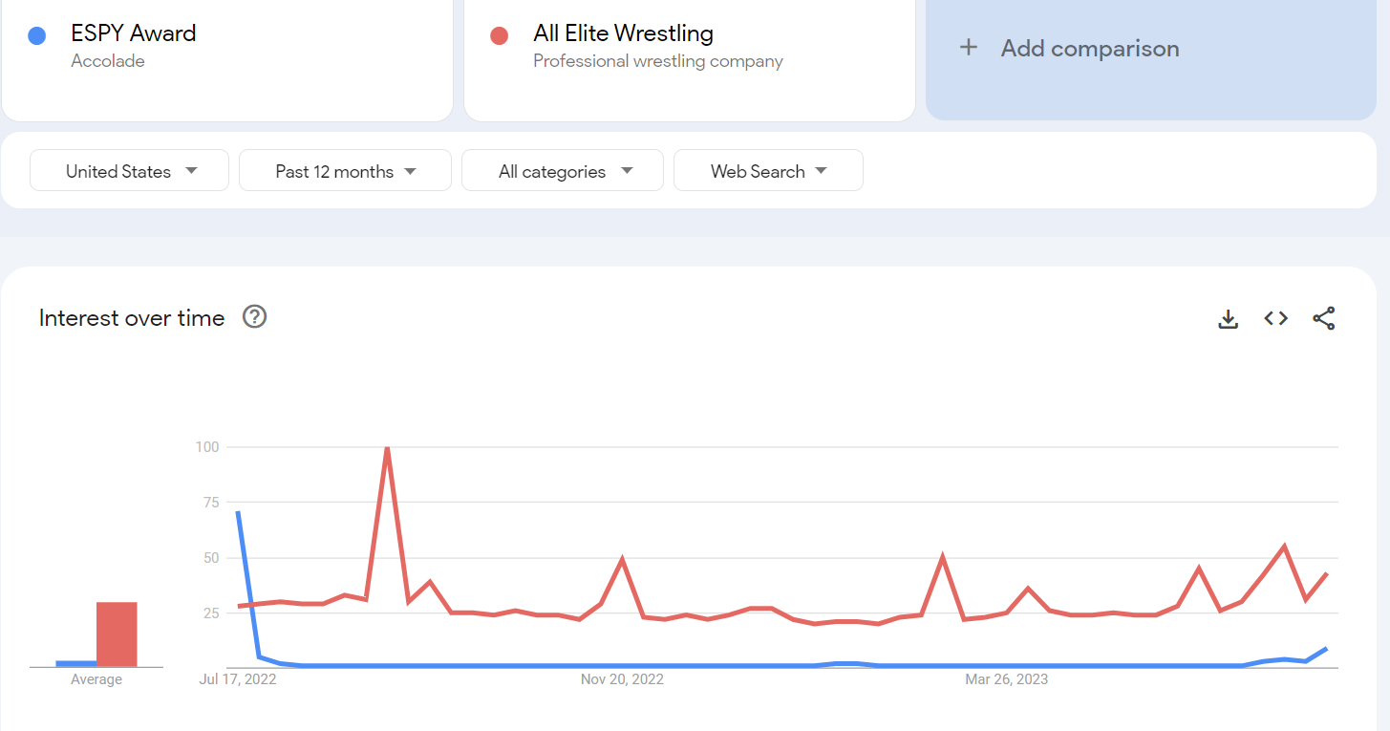Edit the ESPY Award search term

tap(134, 34)
